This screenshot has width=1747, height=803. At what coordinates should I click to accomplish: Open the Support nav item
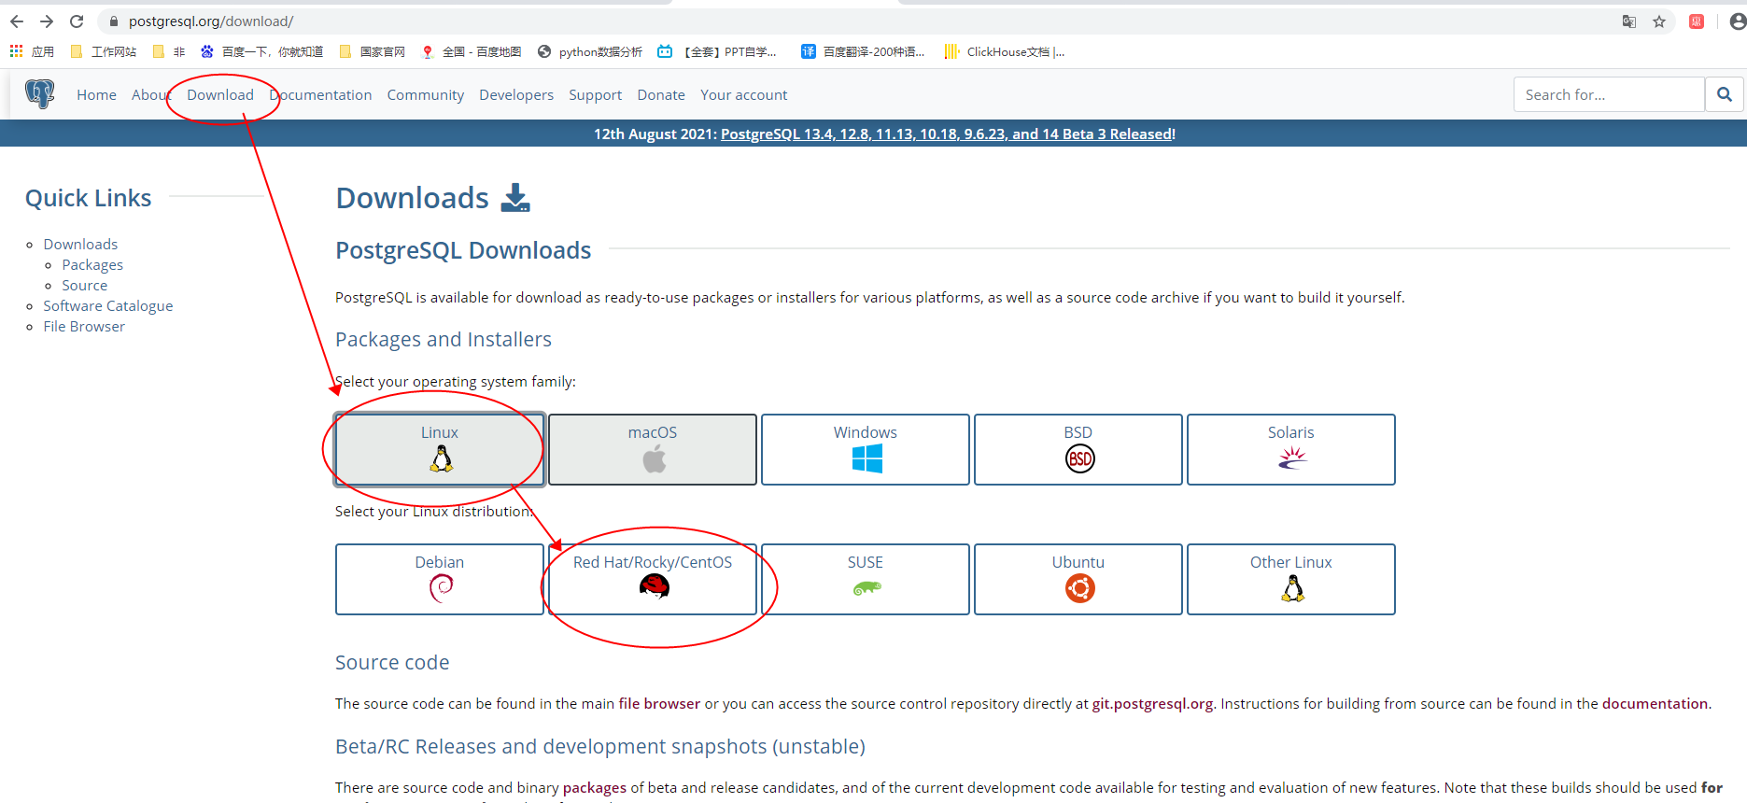click(x=595, y=94)
